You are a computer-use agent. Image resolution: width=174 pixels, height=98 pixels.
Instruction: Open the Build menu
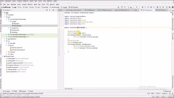click(35, 4)
